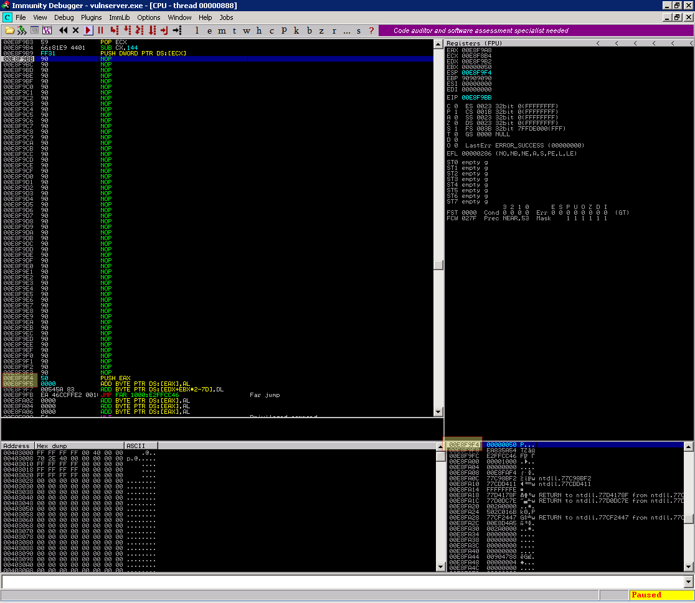The height and width of the screenshot is (603, 695).
Task: Open the Jobs menu
Action: pos(226,17)
